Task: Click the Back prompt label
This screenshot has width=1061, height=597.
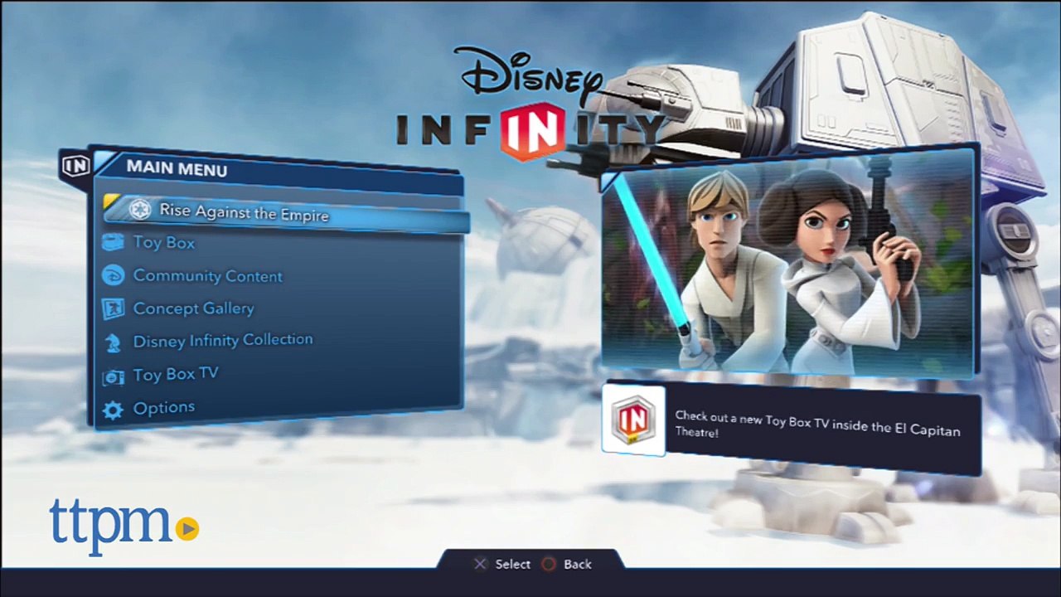Action: click(x=578, y=564)
